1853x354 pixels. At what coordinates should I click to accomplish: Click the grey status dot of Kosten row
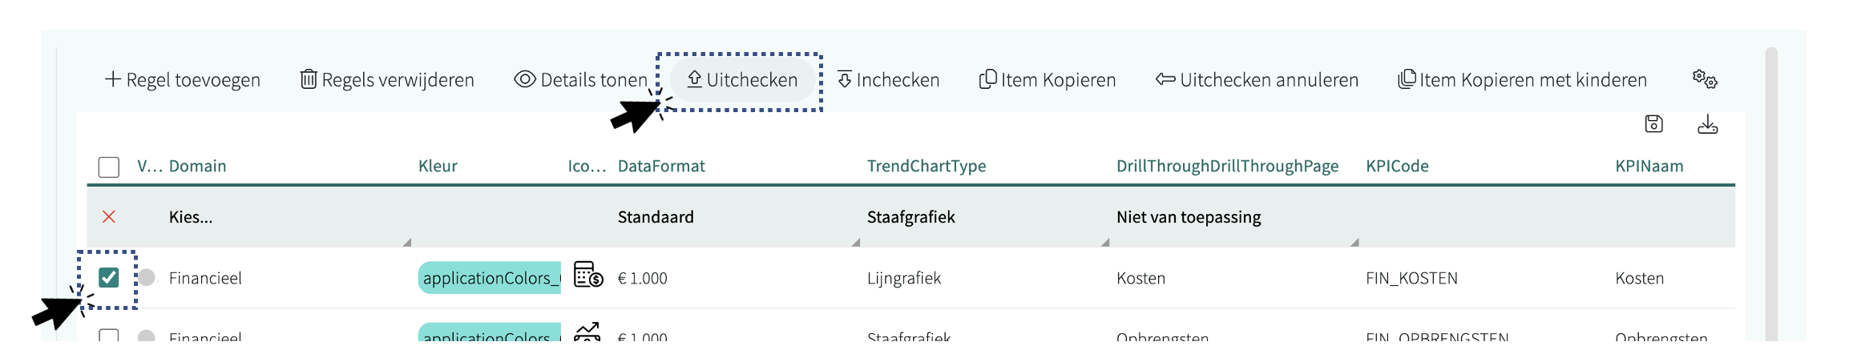click(147, 278)
